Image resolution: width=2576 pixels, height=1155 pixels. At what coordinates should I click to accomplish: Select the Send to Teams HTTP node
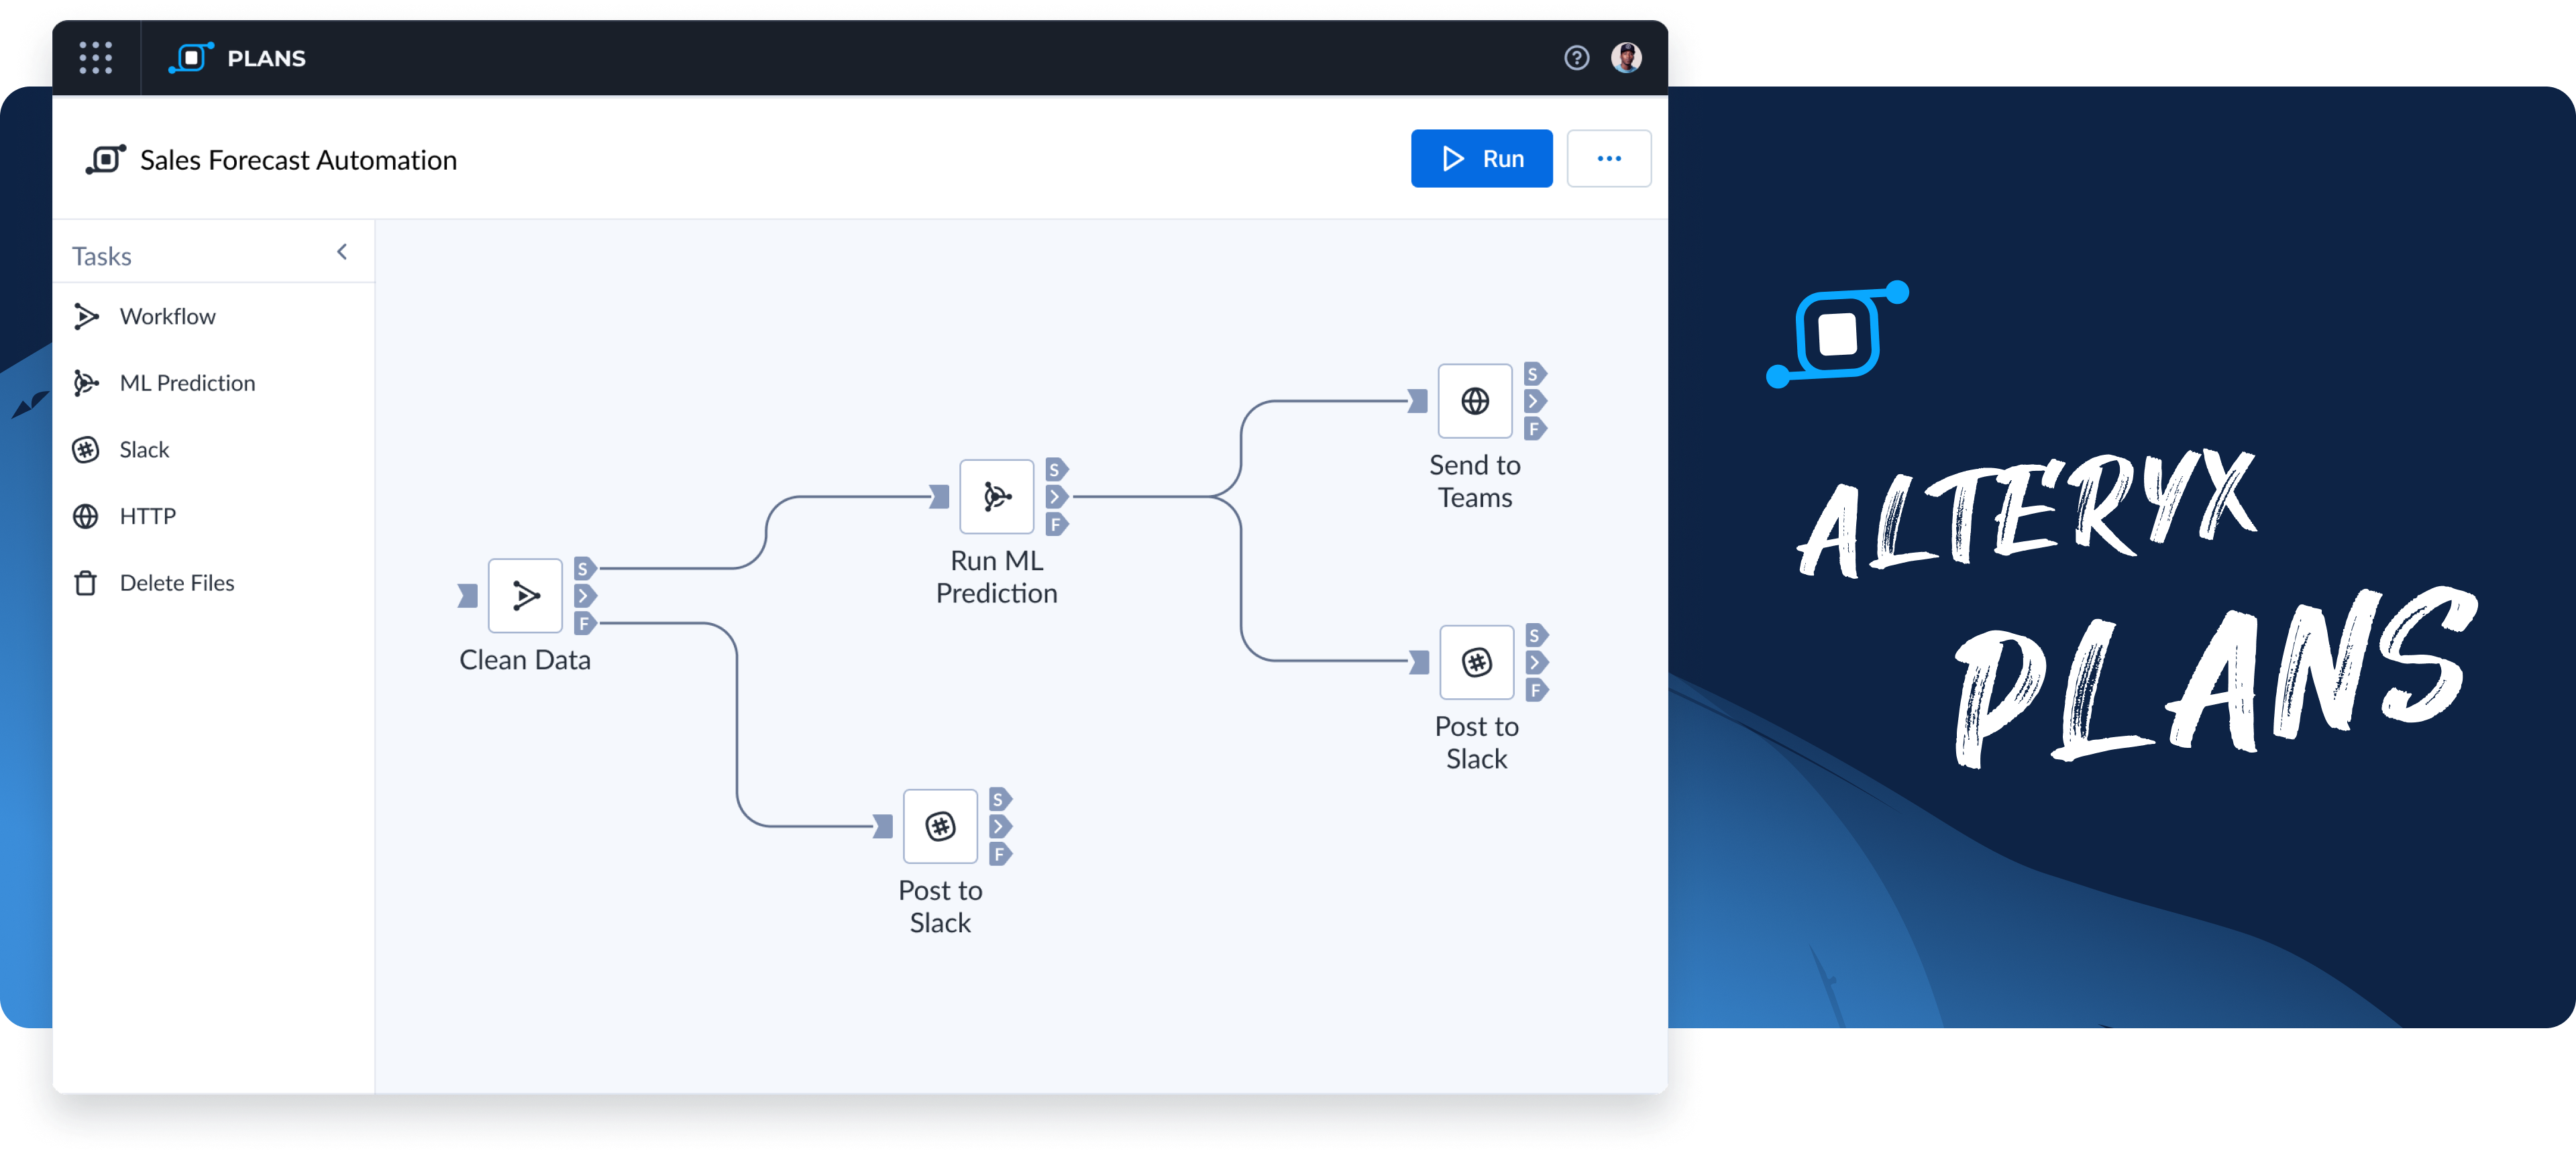[1475, 401]
